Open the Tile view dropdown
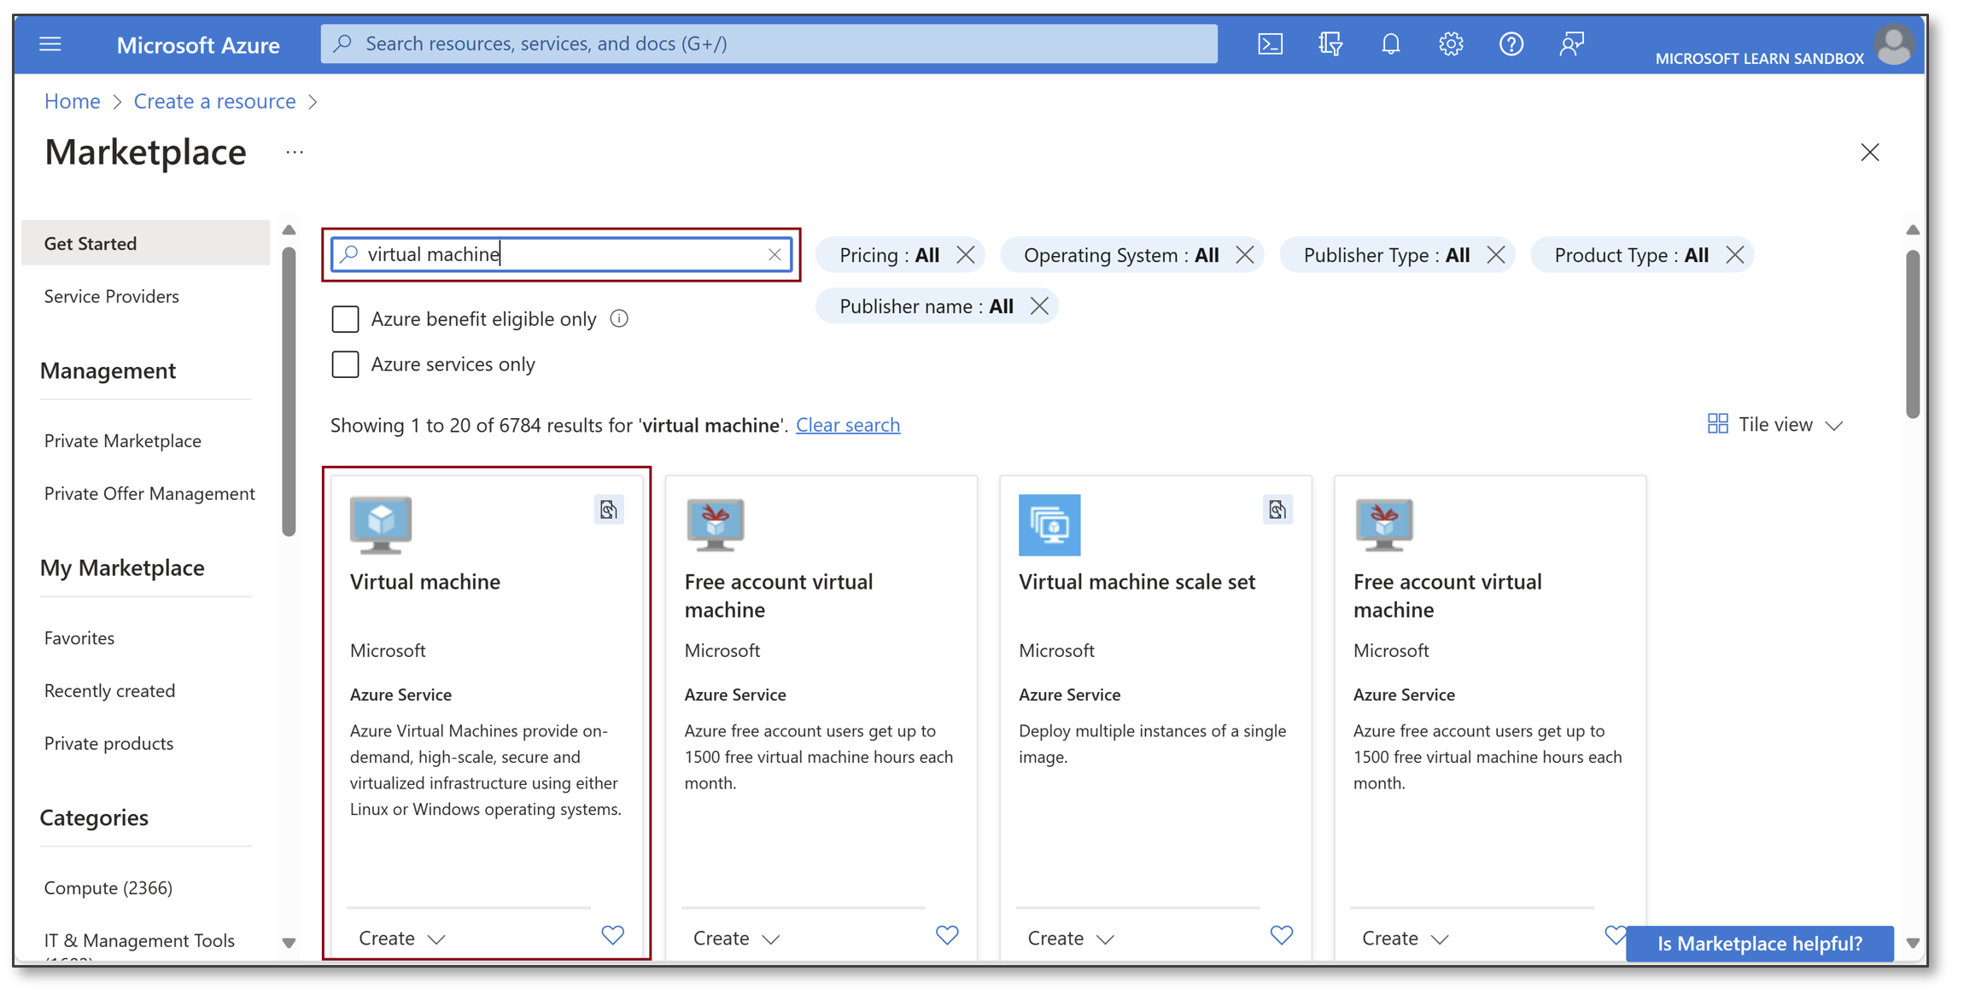The image size is (1964, 1000). (x=1775, y=424)
